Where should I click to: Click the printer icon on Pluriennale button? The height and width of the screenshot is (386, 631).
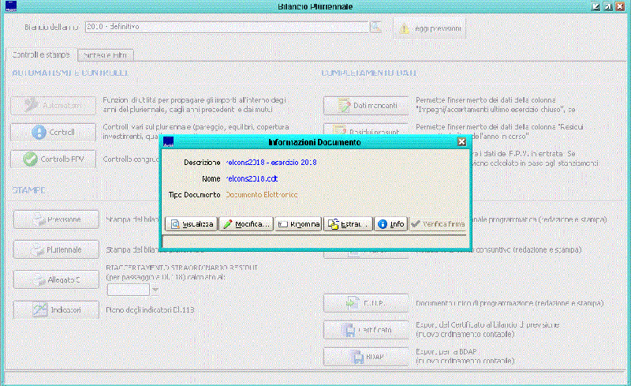[x=38, y=249]
